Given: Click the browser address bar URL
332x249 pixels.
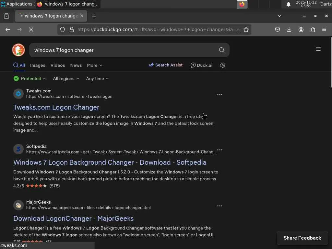Looking at the screenshot, I should 158,30.
